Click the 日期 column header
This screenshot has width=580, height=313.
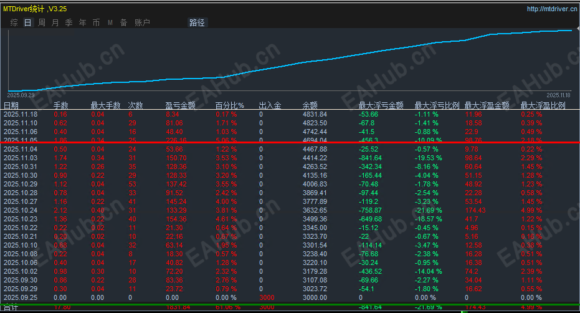(11, 105)
